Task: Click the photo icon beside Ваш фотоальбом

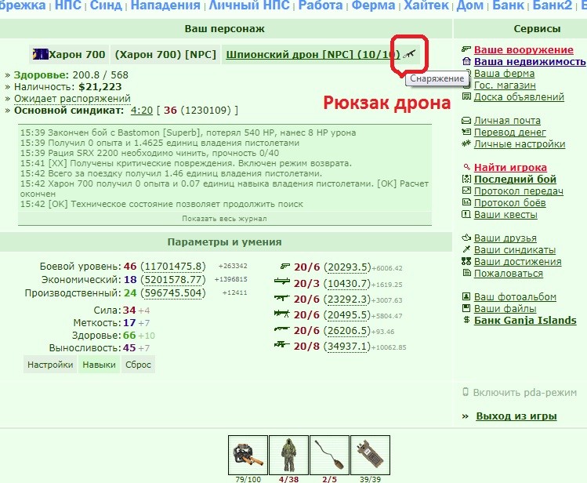Action: 466,296
